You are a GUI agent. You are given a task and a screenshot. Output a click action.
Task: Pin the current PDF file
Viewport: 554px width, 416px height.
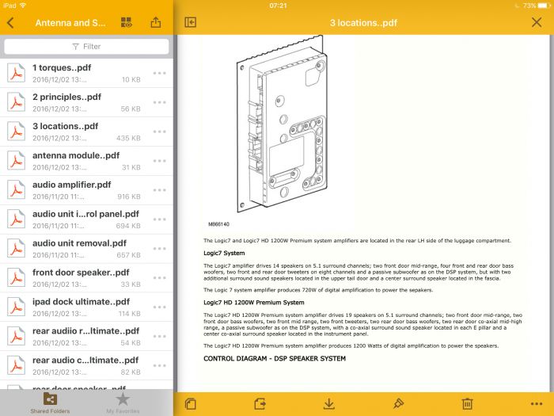click(398, 403)
